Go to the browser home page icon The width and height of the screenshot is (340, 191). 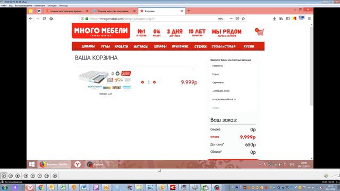[x=51, y=19]
